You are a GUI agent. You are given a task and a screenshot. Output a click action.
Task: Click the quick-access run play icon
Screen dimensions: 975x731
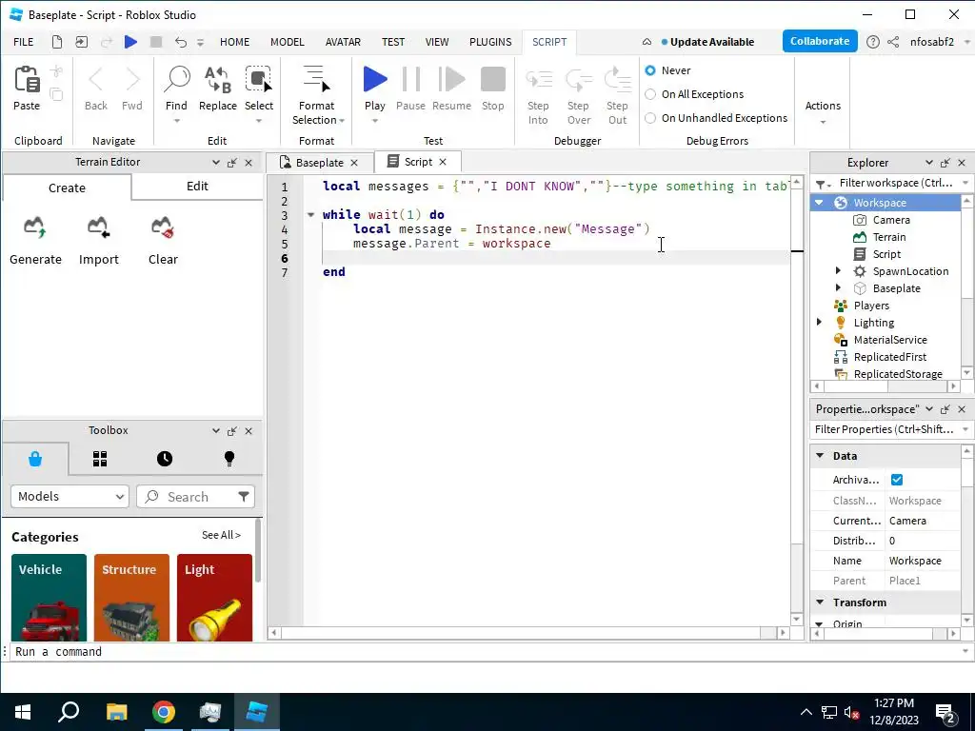click(130, 42)
